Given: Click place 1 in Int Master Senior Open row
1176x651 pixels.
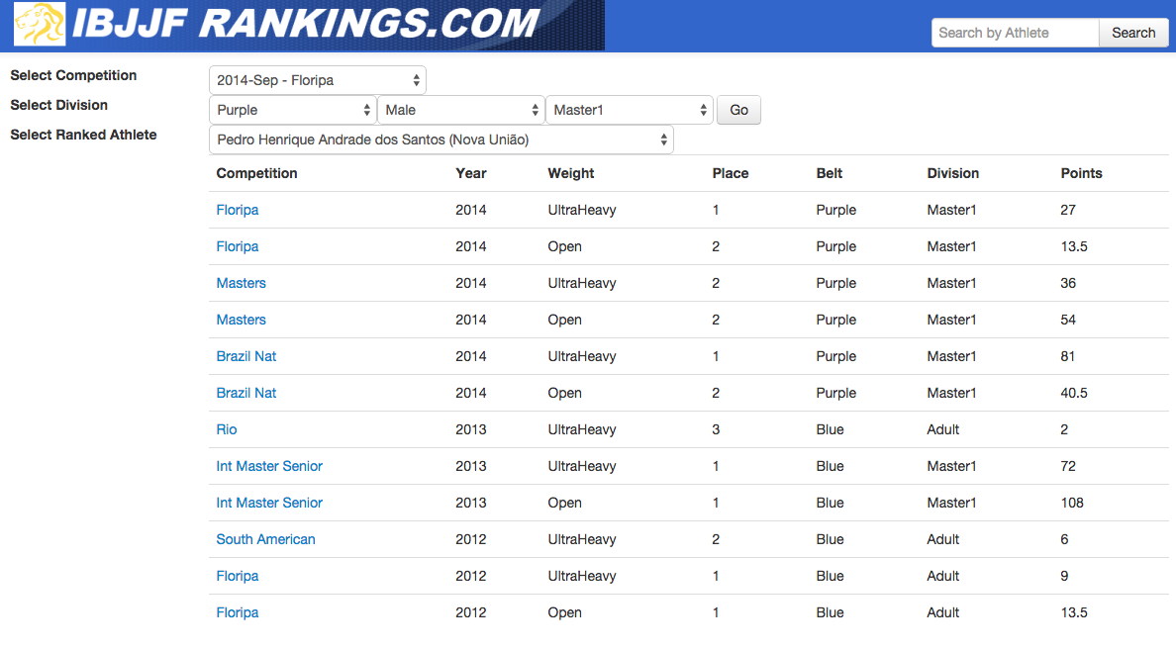Looking at the screenshot, I should 716,503.
